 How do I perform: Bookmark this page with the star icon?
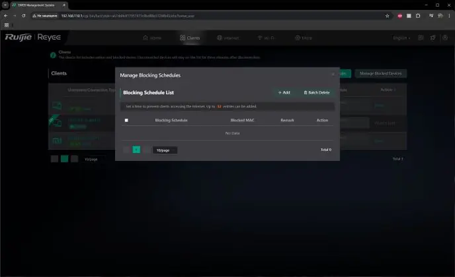pos(387,16)
